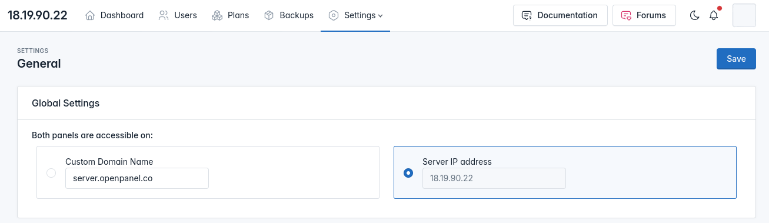Toggle dark mode with the moon icon
The image size is (769, 223).
[694, 15]
